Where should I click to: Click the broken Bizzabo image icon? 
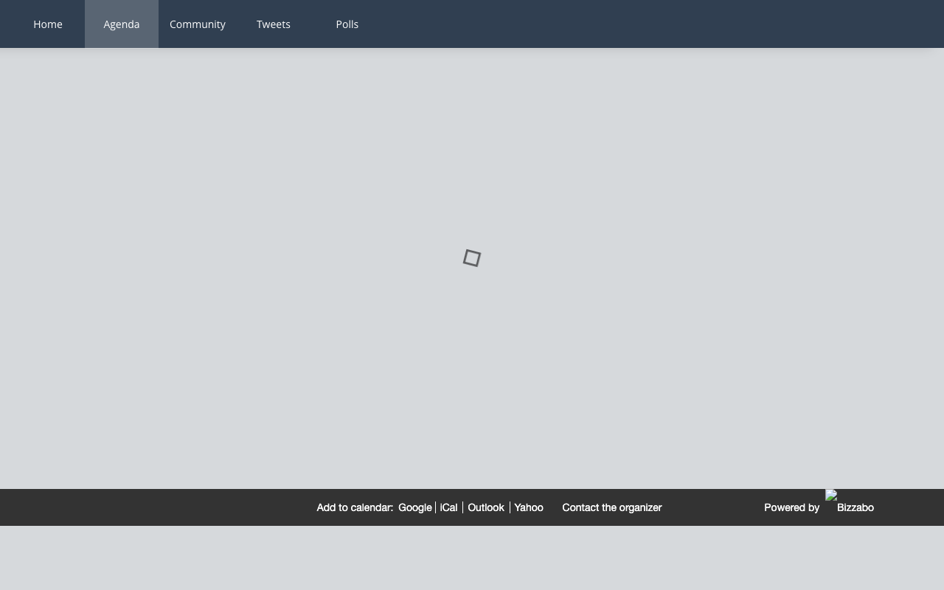click(x=830, y=496)
